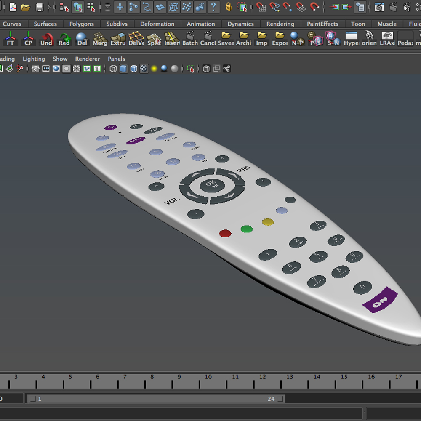Screen dimensions: 421x421
Task: Toggle textured display mode in viewport
Action: pos(144,68)
